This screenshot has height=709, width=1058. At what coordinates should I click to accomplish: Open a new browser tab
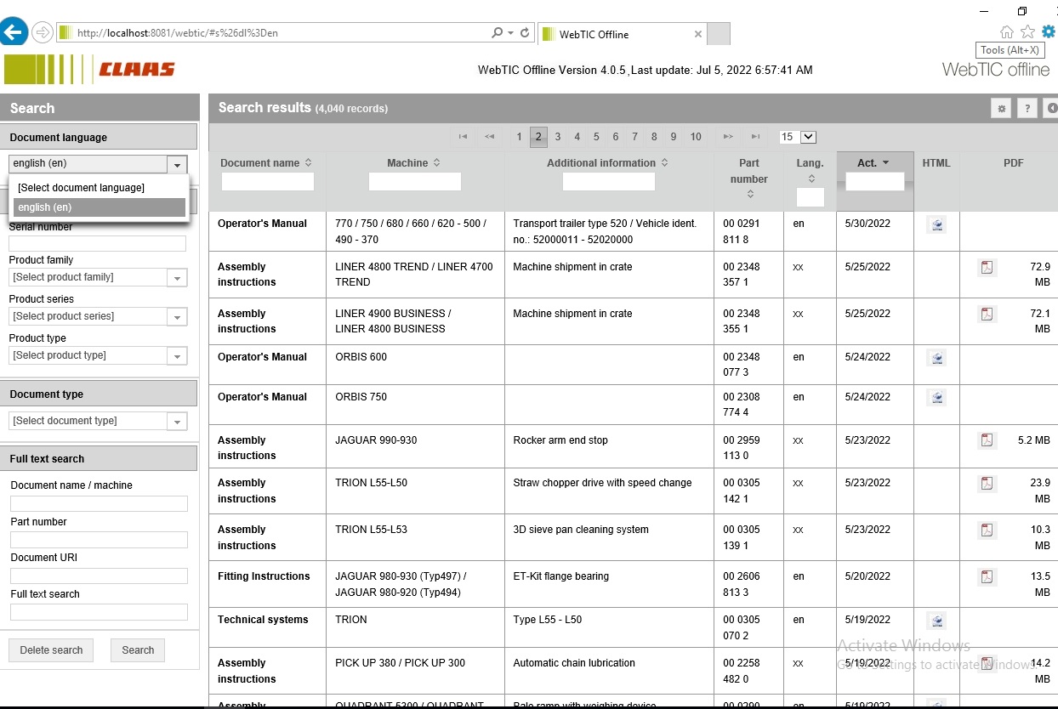(x=719, y=34)
